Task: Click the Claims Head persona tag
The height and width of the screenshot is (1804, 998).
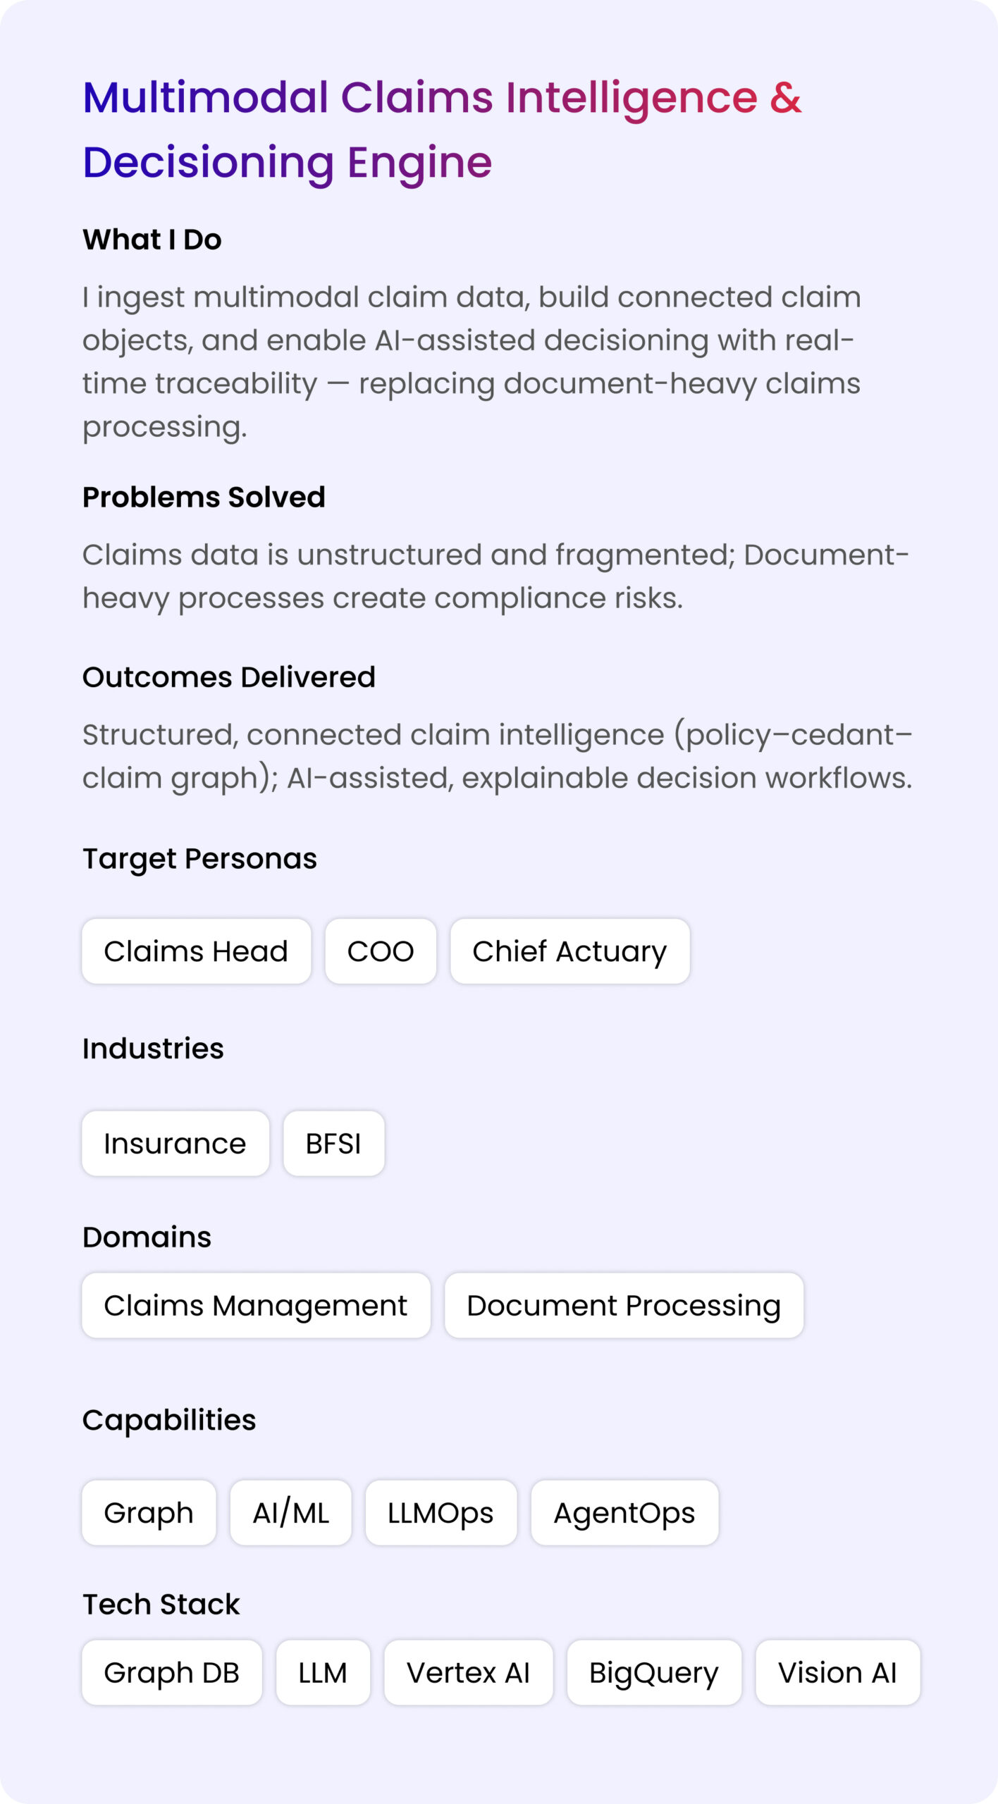Action: coord(196,951)
